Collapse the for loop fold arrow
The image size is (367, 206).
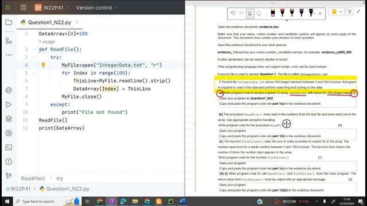point(34,73)
